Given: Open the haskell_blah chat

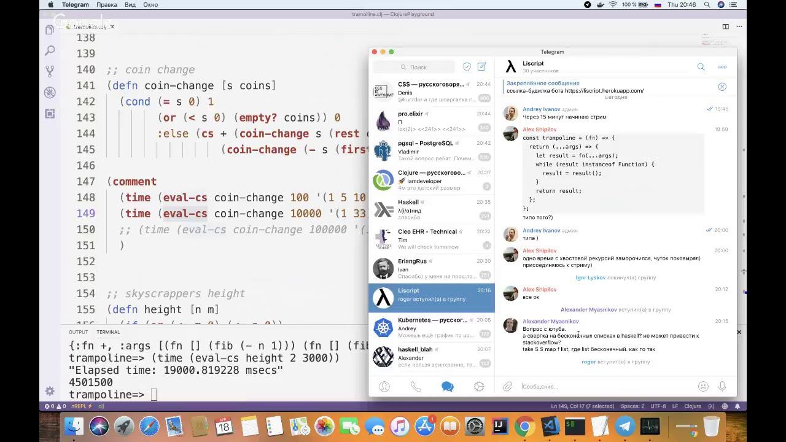Looking at the screenshot, I should pos(432,357).
